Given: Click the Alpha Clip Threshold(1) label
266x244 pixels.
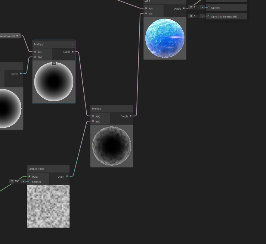Looking at the screenshot, I should coord(223,17).
